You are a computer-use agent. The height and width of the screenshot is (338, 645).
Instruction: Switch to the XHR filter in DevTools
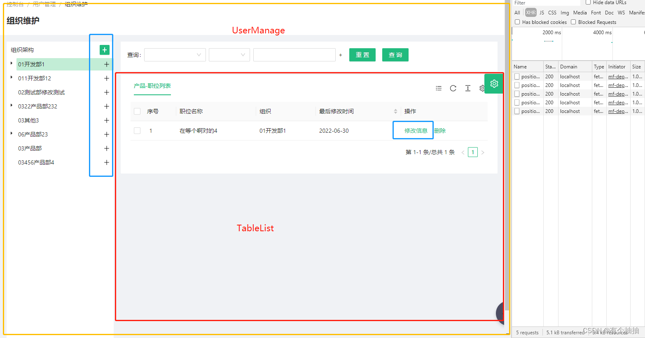(530, 12)
